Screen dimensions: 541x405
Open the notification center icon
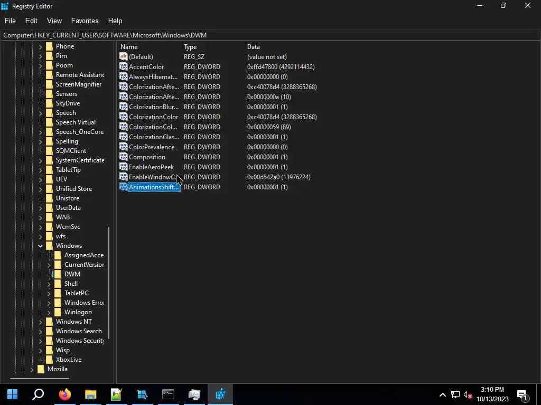523,395
